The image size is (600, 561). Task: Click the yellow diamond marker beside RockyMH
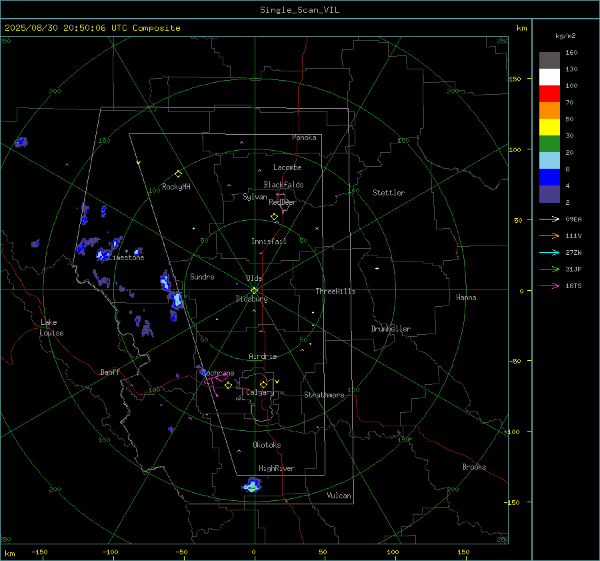pyautogui.click(x=178, y=174)
